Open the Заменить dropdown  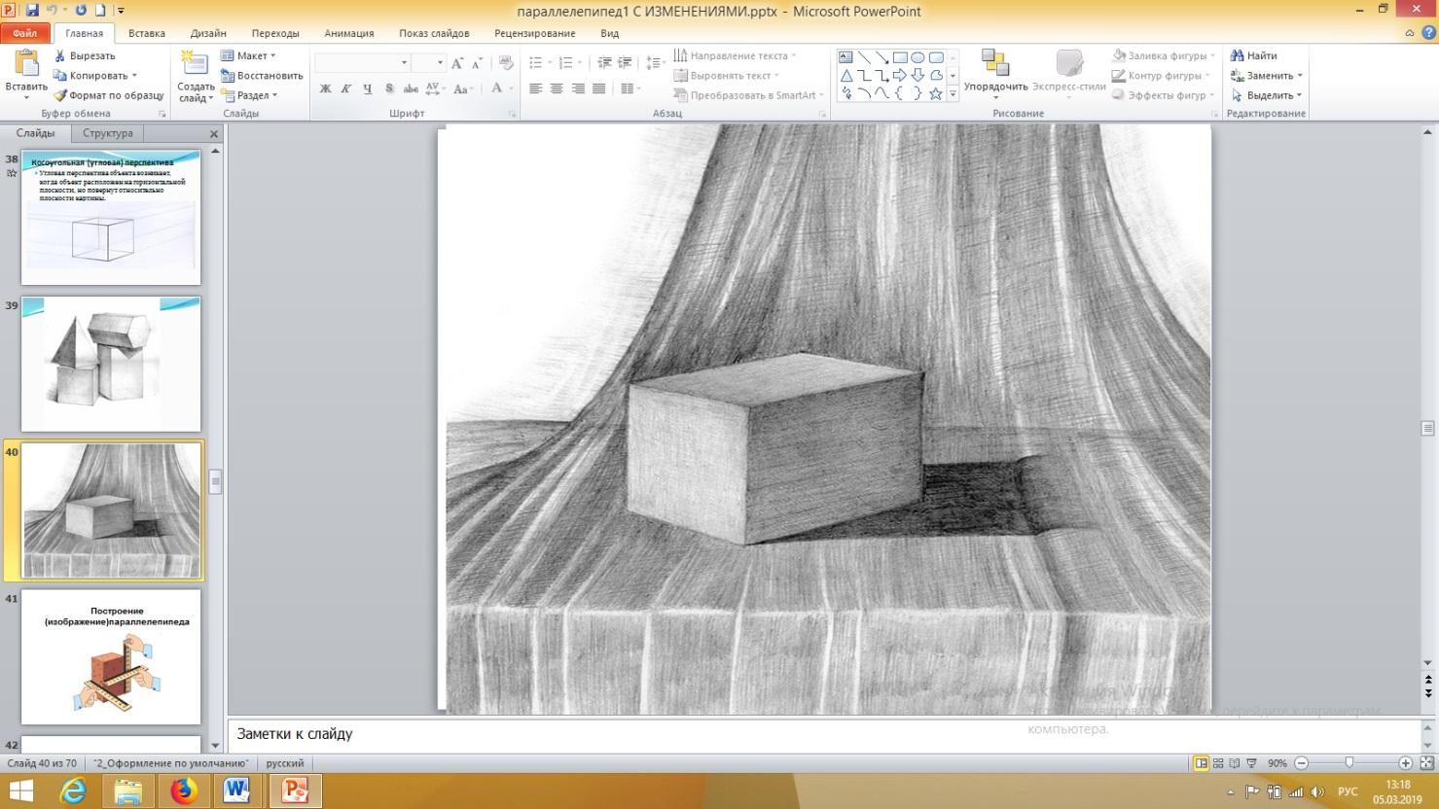(1266, 75)
